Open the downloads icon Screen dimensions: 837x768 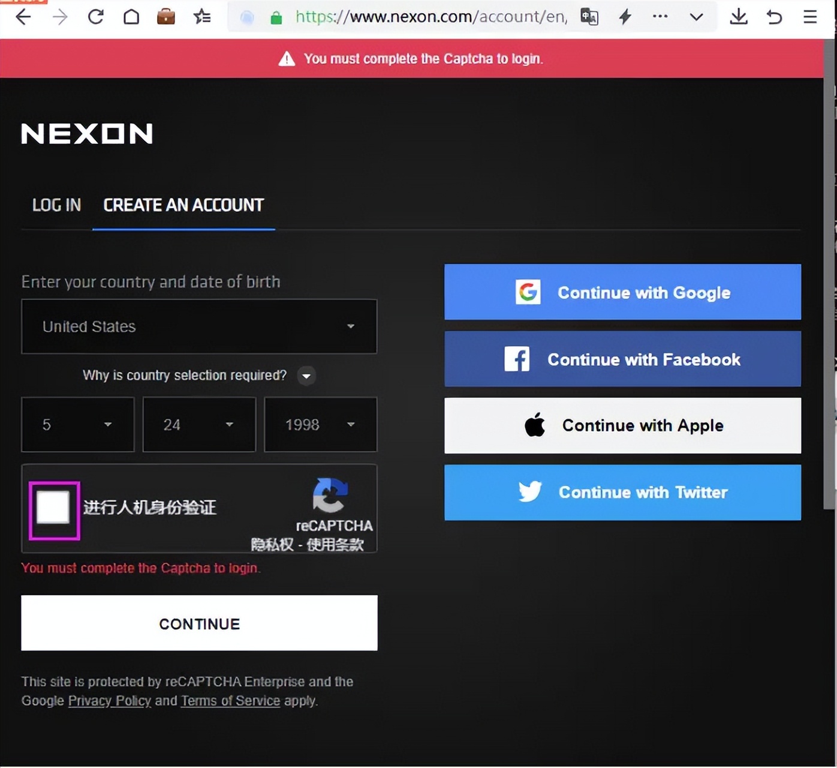tap(739, 17)
